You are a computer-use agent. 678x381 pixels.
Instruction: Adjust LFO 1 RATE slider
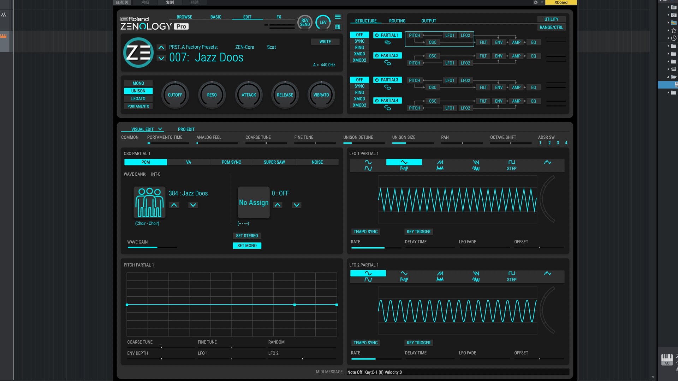(x=376, y=248)
